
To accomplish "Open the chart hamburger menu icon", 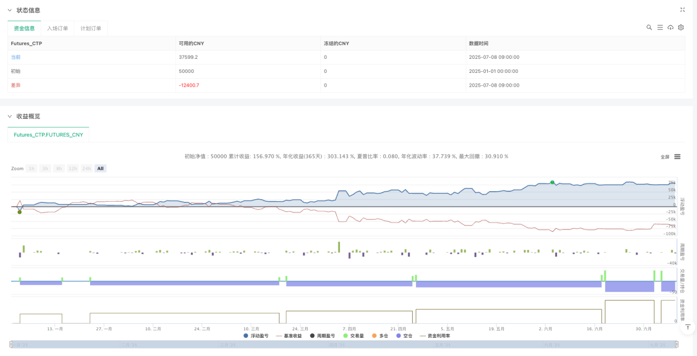I will pos(677,157).
